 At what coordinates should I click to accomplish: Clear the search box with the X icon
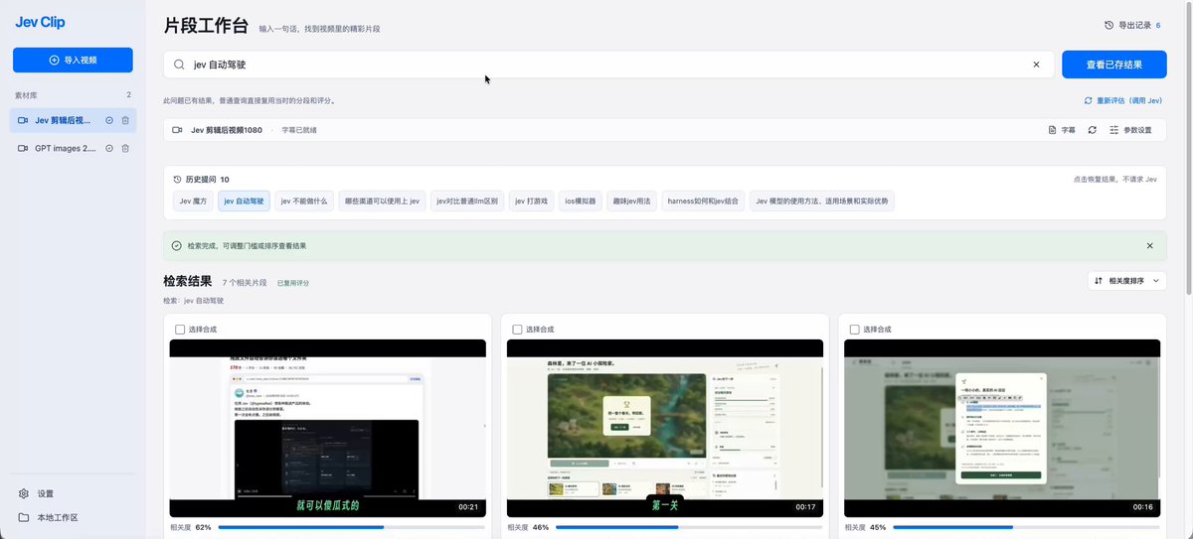pyautogui.click(x=1036, y=65)
